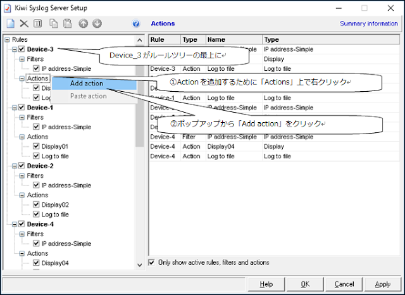Screen dimensions: 405x295
Task: Collapse the Device-4 rule node
Action: pyautogui.click(x=15, y=224)
